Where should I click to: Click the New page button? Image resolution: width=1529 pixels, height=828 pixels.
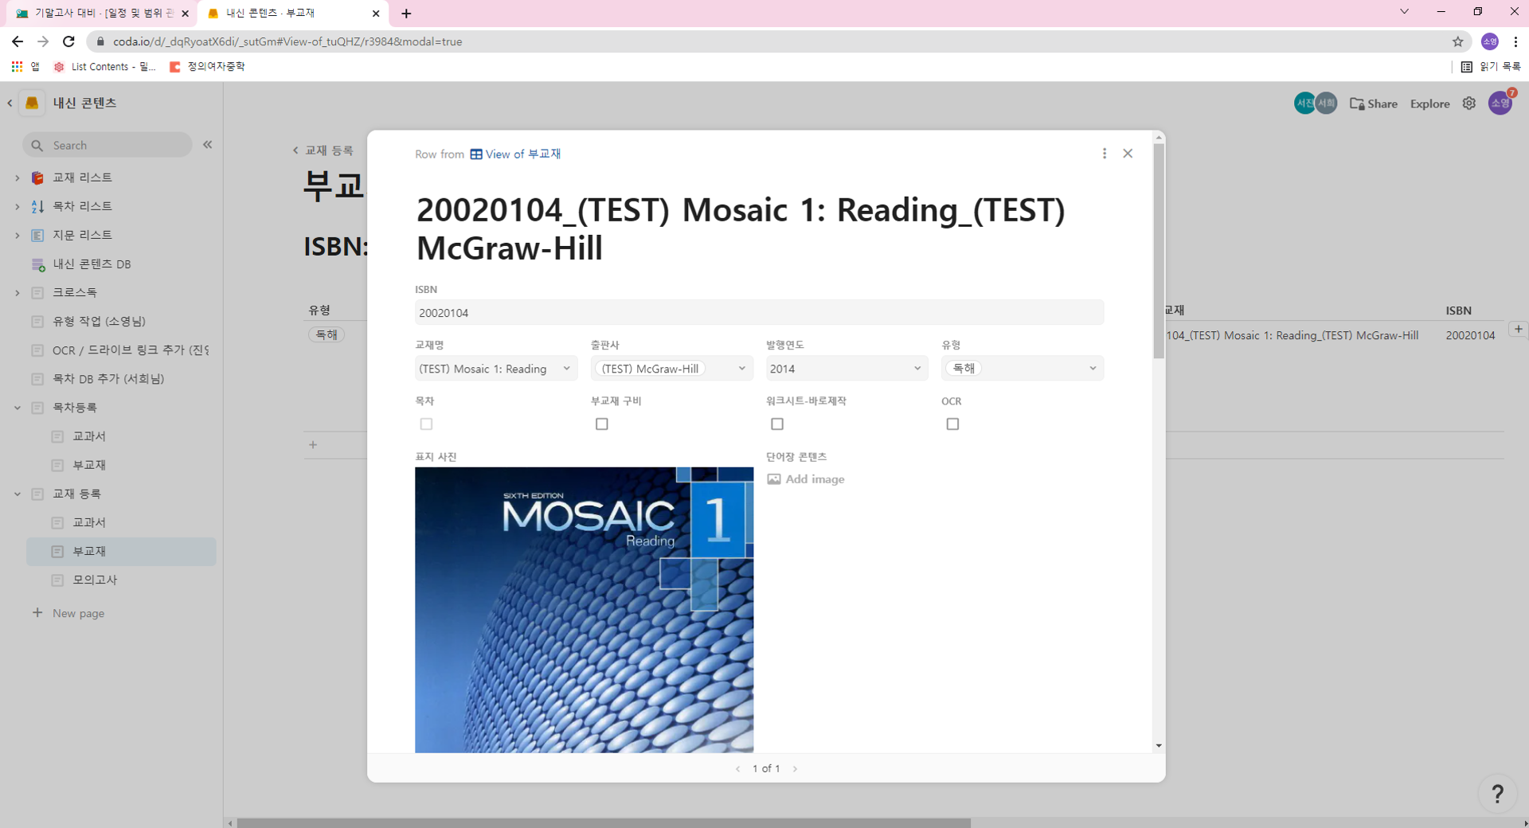tap(68, 613)
